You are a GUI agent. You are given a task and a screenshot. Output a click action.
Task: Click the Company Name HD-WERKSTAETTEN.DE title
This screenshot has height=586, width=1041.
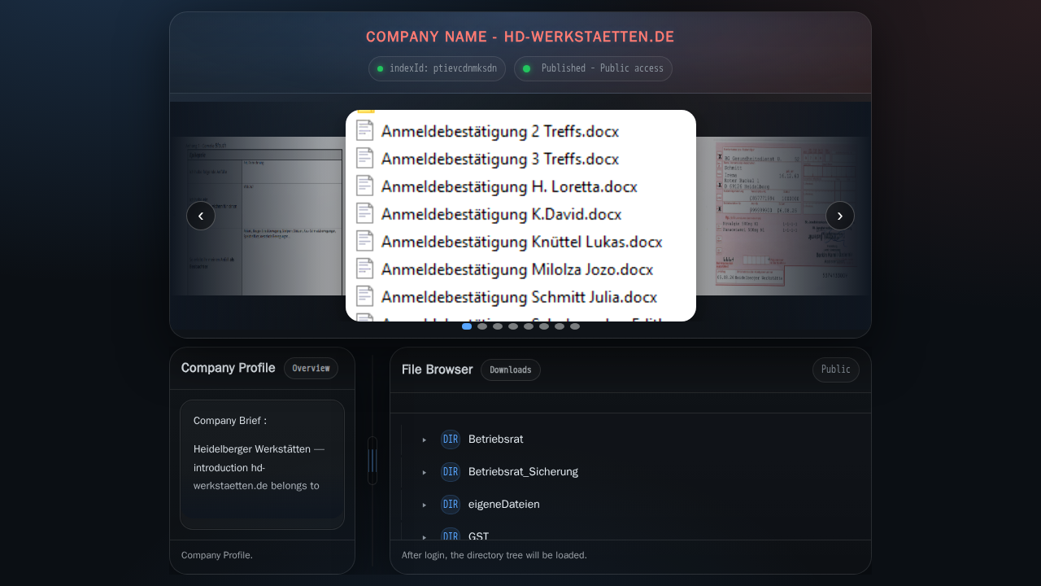(520, 37)
